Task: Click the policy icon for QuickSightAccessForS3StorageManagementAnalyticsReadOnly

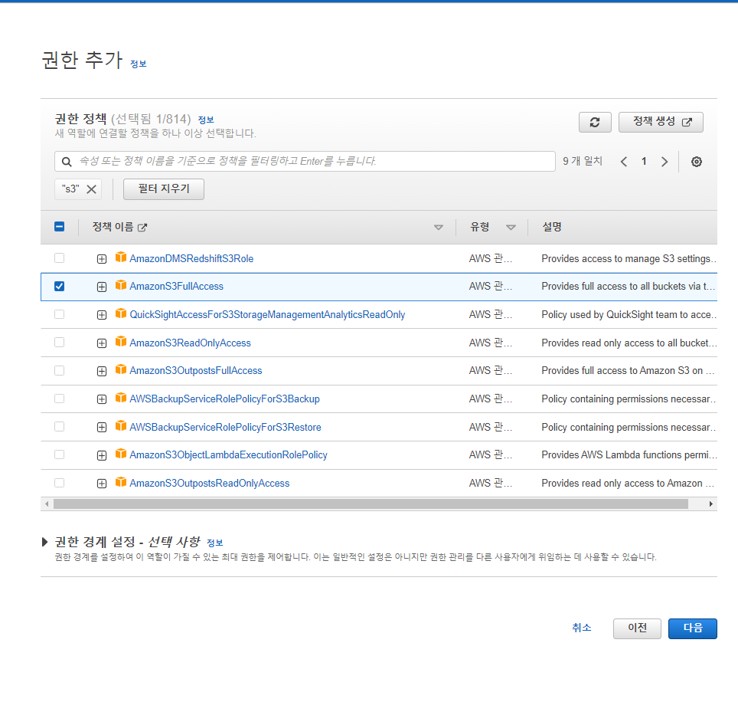Action: [x=121, y=313]
